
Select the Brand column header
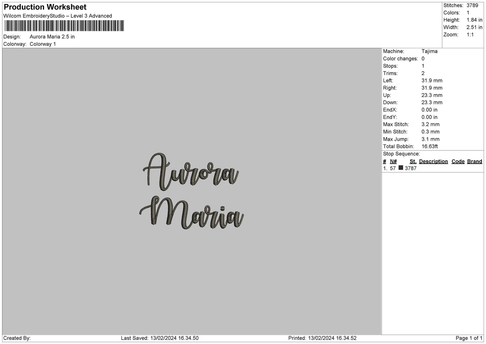point(474,161)
